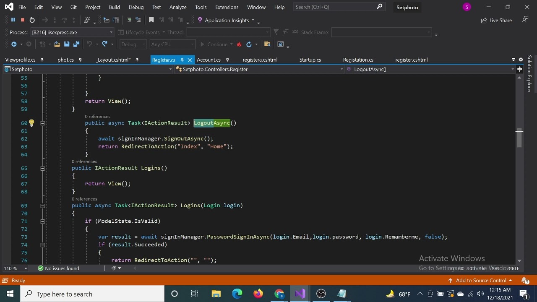
Task: Open the Debug menu
Action: point(136,7)
